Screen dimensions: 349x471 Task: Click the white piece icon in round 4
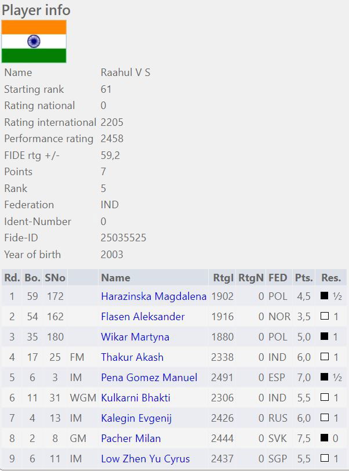[325, 357]
